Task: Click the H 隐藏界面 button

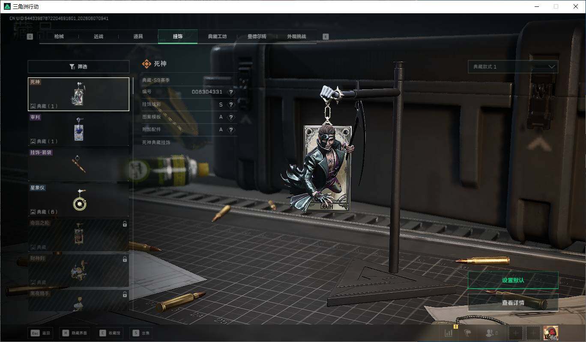Action: [x=75, y=333]
